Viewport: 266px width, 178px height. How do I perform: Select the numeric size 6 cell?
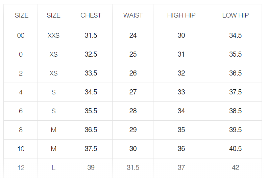[x=21, y=111]
